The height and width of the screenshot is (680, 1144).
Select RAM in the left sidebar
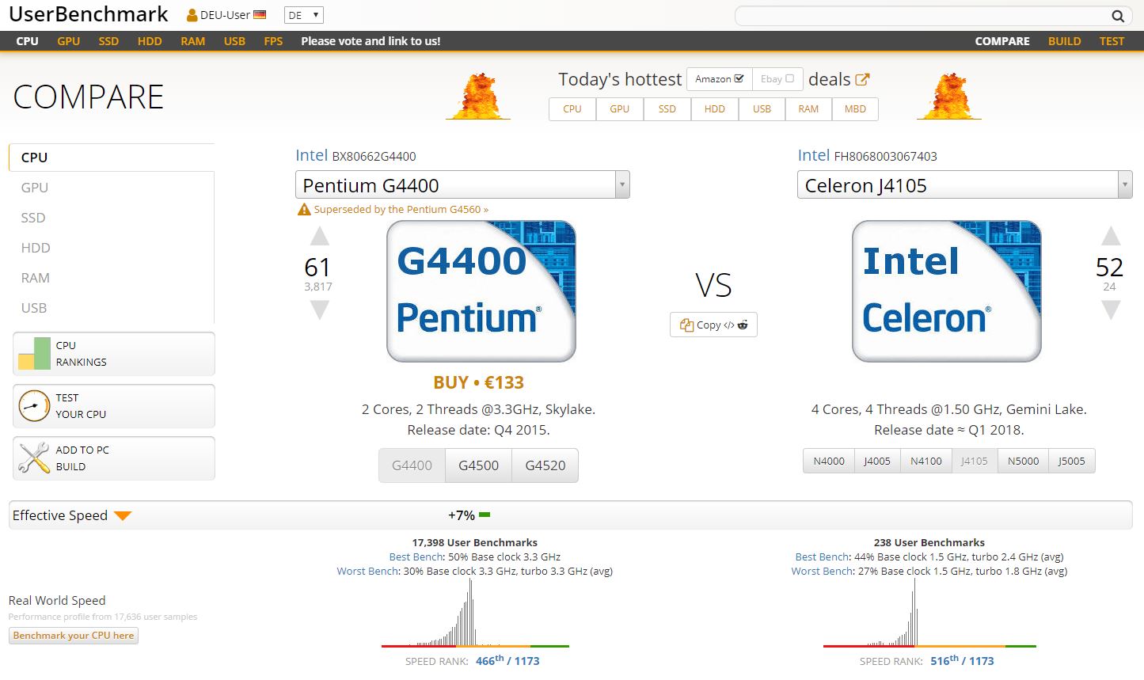(36, 278)
